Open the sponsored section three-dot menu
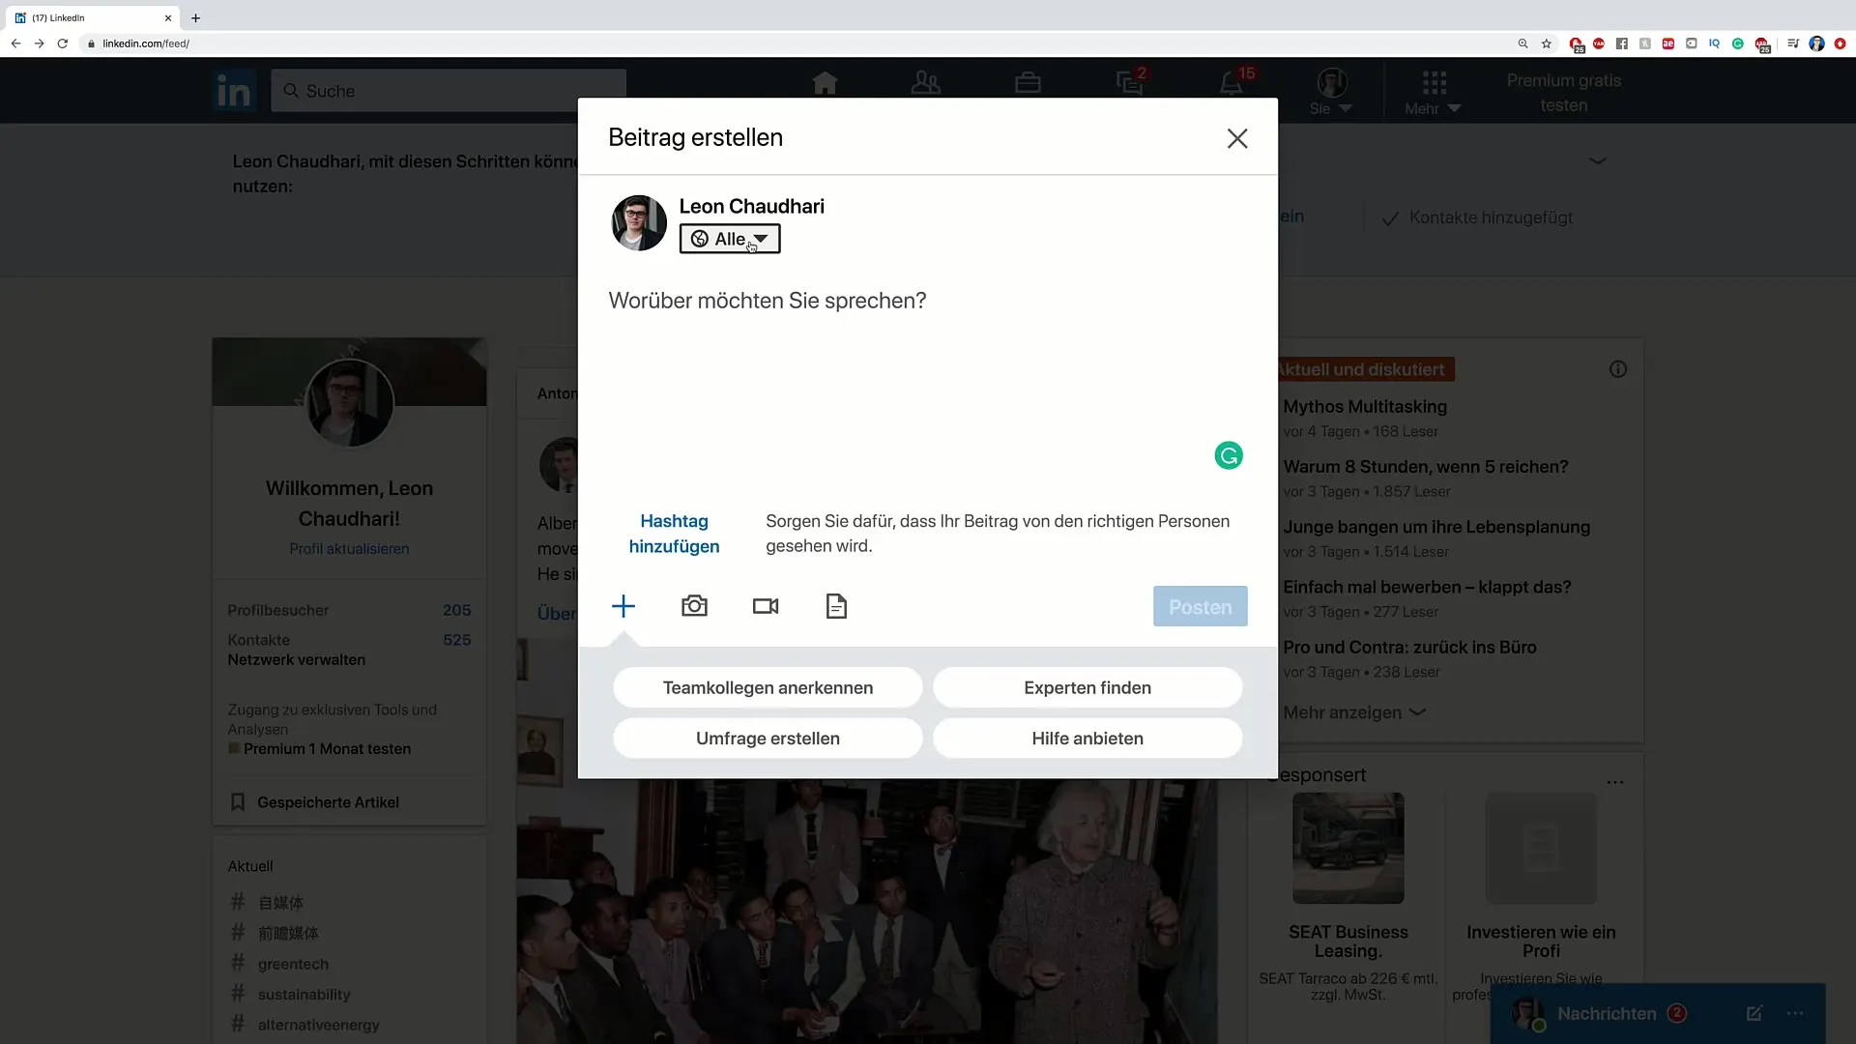Viewport: 1856px width, 1044px height. (1615, 782)
